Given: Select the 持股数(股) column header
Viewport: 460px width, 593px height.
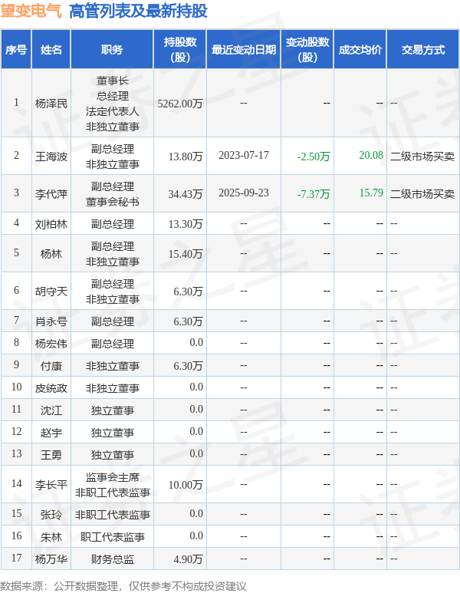Looking at the screenshot, I should click(180, 50).
